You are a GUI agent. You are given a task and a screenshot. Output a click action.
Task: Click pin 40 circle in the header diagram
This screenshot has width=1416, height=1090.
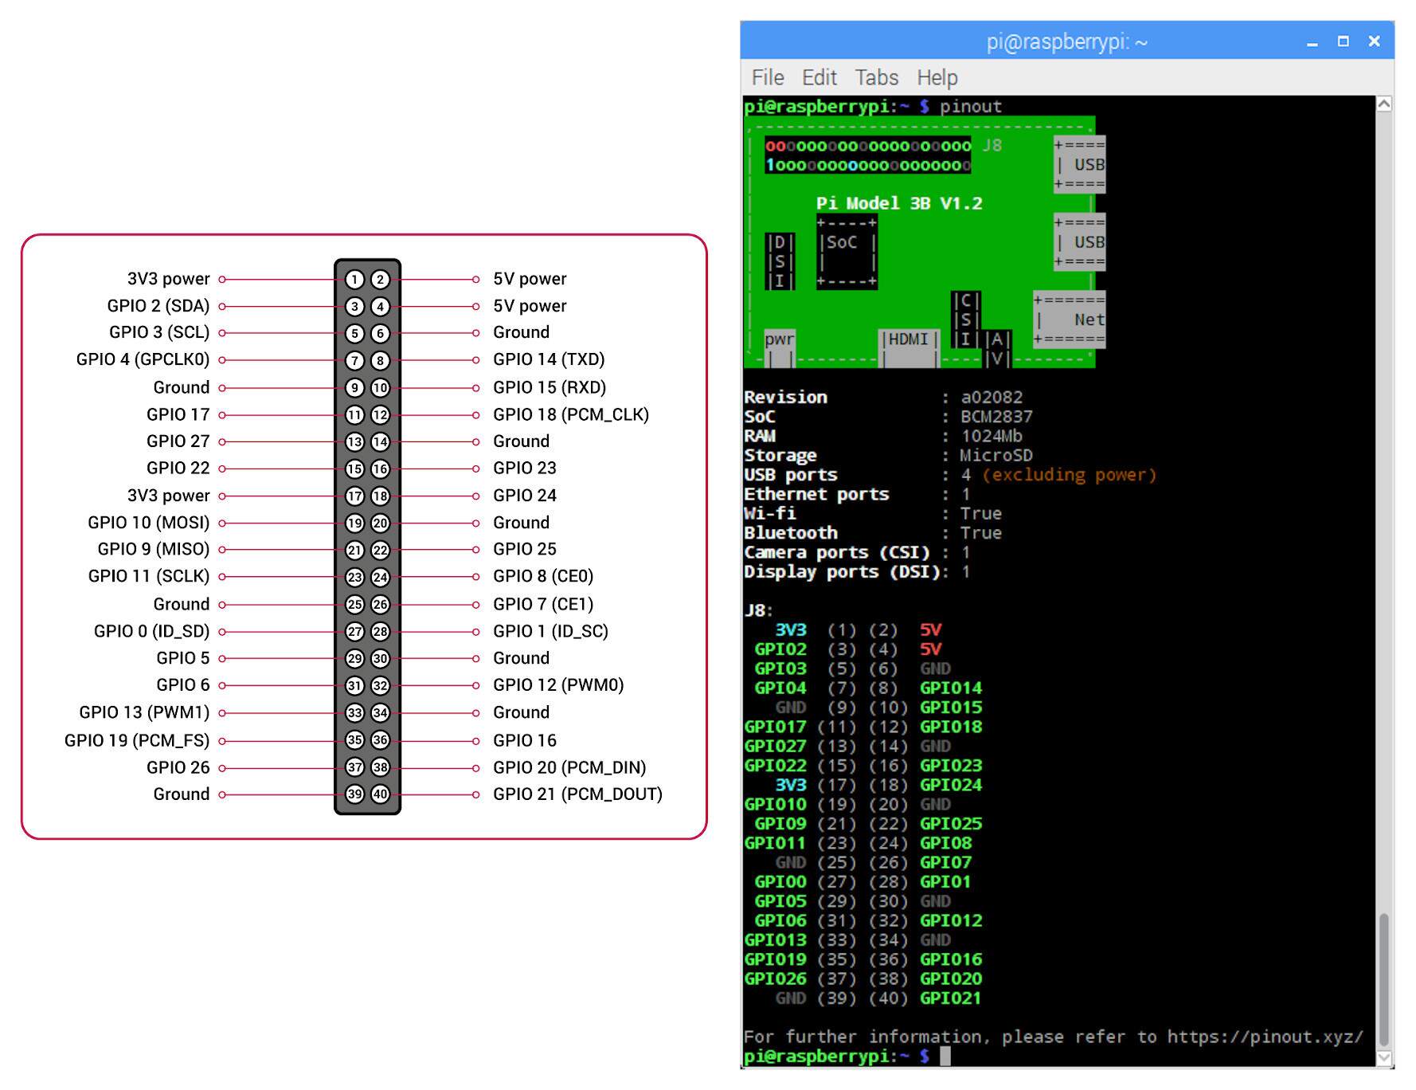(380, 794)
